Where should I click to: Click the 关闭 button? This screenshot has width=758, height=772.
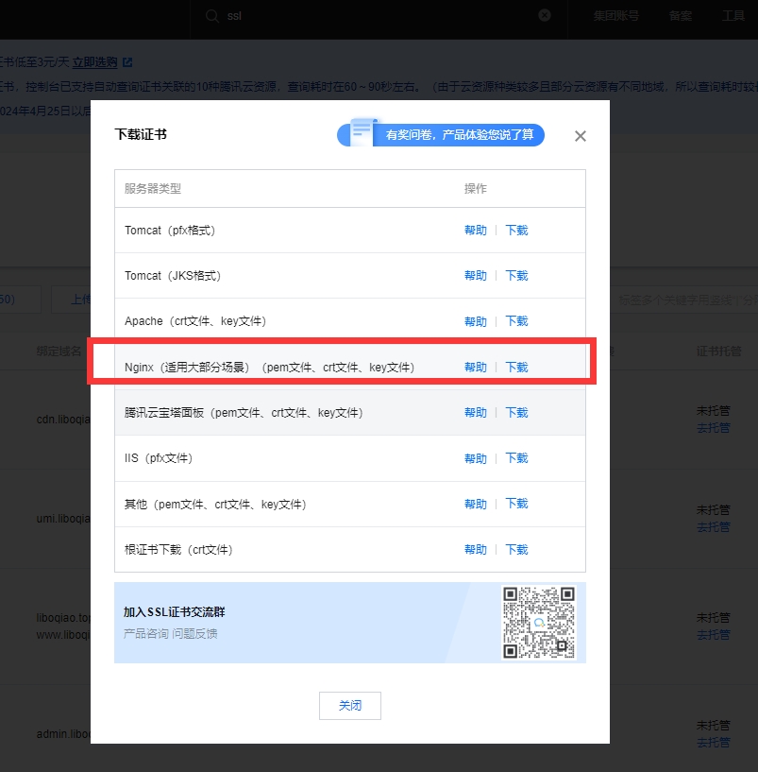click(350, 706)
